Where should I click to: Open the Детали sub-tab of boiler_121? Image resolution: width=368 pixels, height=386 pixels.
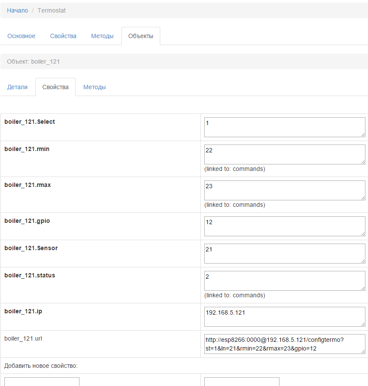pyautogui.click(x=17, y=87)
